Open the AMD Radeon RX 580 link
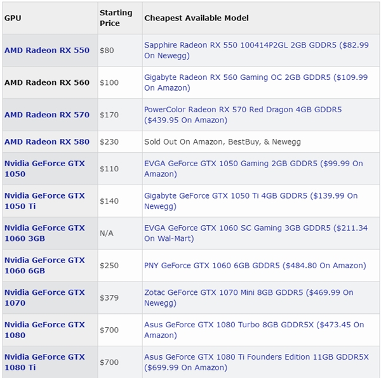 tap(47, 141)
